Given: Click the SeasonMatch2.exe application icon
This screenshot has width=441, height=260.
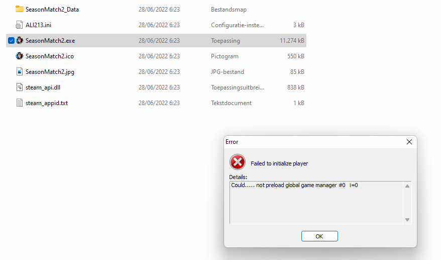Looking at the screenshot, I should [20, 41].
